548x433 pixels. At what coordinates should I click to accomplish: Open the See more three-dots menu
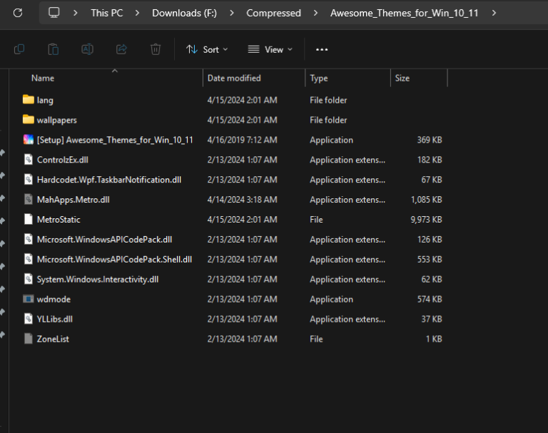click(x=322, y=50)
